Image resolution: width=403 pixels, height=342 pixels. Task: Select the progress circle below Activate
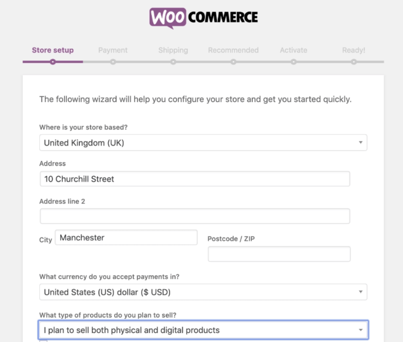click(293, 62)
